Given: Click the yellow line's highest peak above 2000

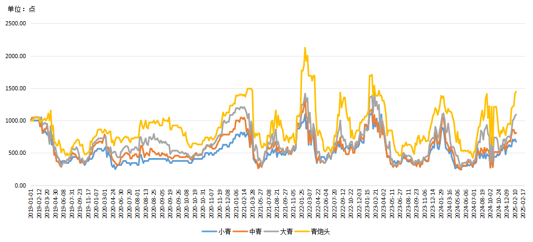Looking at the screenshot, I should click(305, 48).
